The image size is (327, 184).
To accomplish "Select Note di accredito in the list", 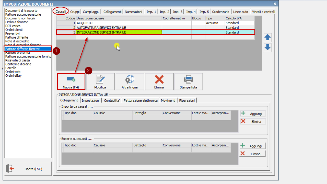I will [17, 41].
